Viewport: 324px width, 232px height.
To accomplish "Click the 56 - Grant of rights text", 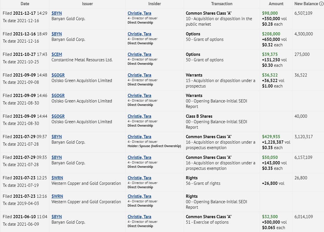I will (x=203, y=183).
